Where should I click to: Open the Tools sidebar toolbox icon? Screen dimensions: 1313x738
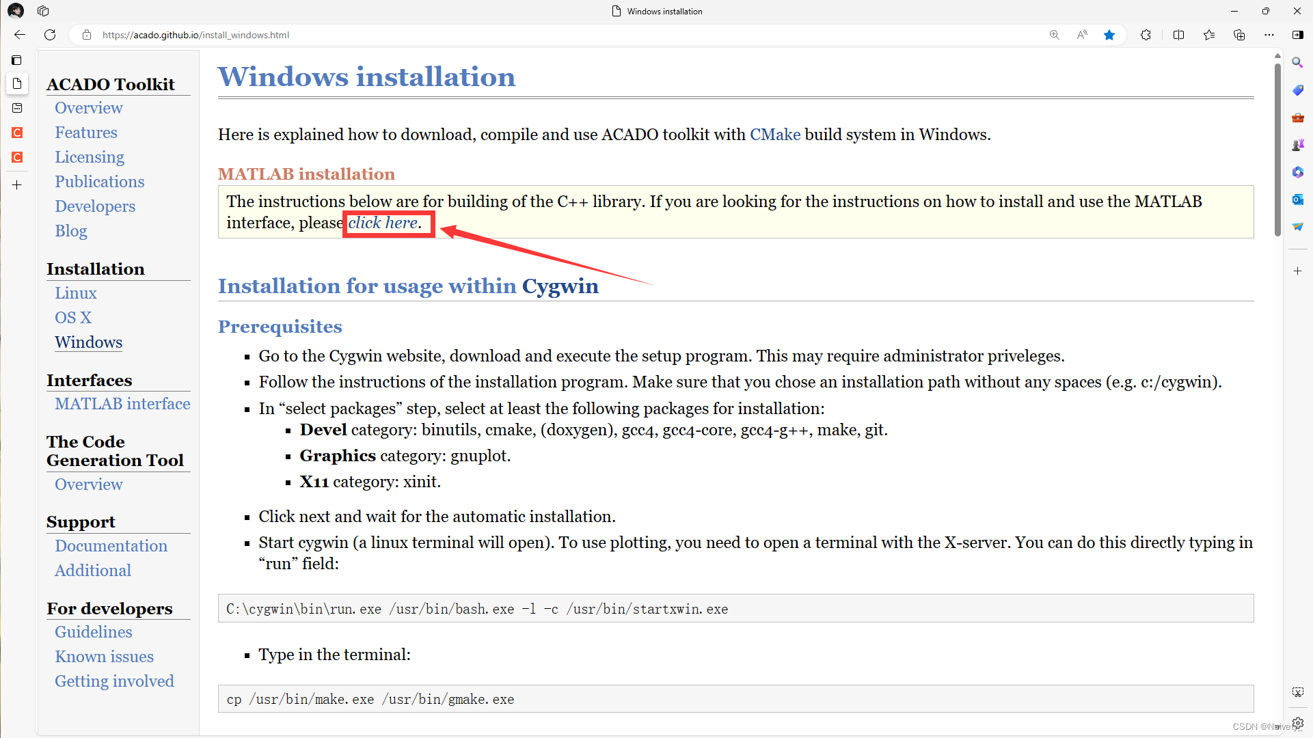(1298, 118)
